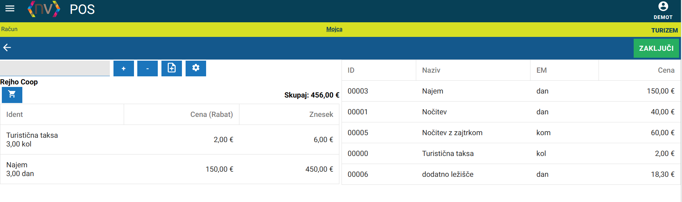682x202 pixels.
Task: Click the plus quantity button
Action: [124, 69]
